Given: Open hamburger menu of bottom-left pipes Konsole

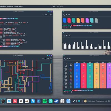Looking at the screenshot, I should click(51, 58).
